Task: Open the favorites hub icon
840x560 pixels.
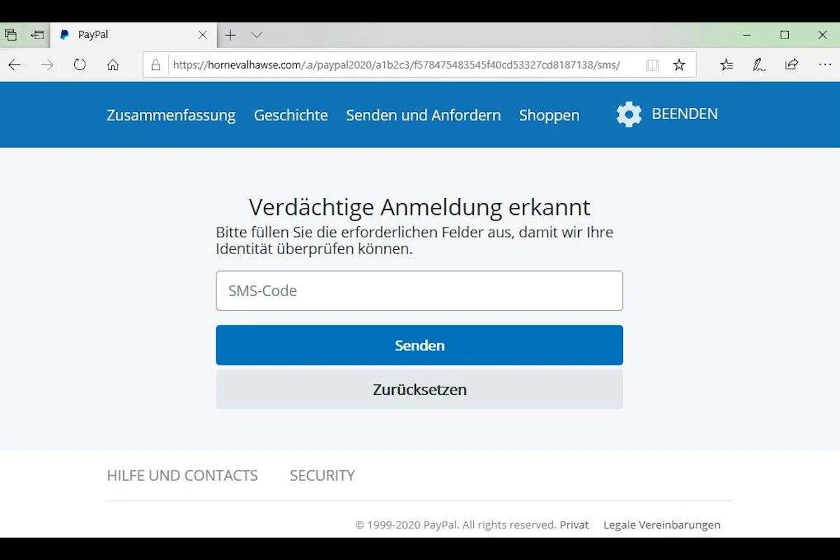Action: [727, 65]
